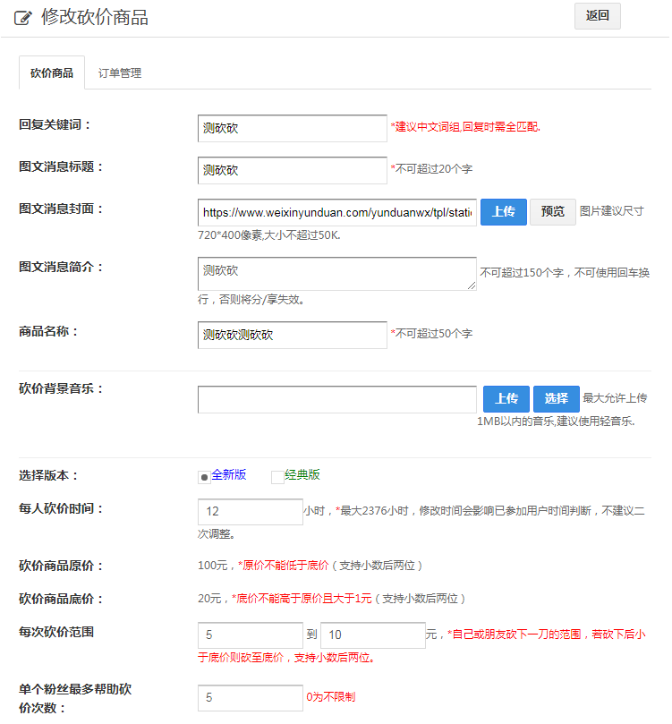The image size is (672, 724).
Task: Switch to the 砍价商品 tab
Action: click(52, 73)
